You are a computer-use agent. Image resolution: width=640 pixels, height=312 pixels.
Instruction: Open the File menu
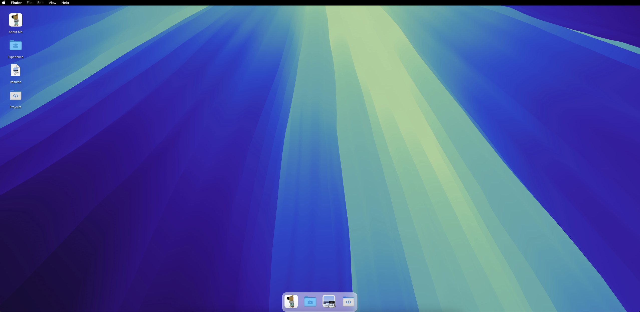click(30, 3)
